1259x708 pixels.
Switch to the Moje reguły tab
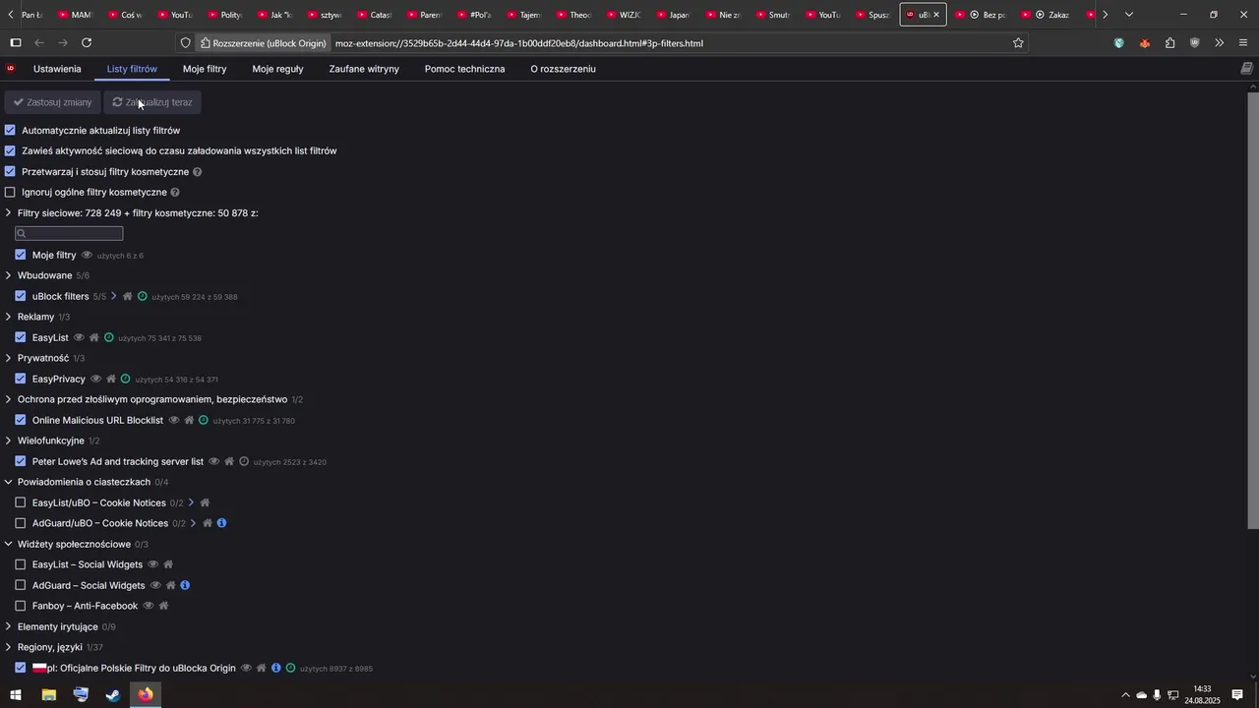pyautogui.click(x=277, y=69)
